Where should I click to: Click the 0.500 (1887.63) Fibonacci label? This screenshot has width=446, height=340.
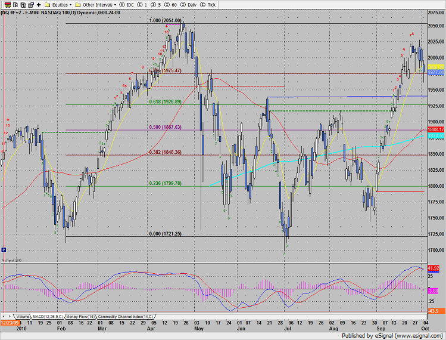click(x=166, y=127)
